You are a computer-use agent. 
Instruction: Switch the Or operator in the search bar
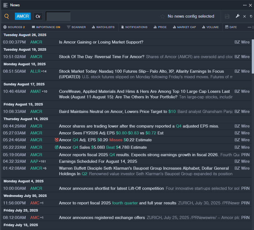point(38,16)
